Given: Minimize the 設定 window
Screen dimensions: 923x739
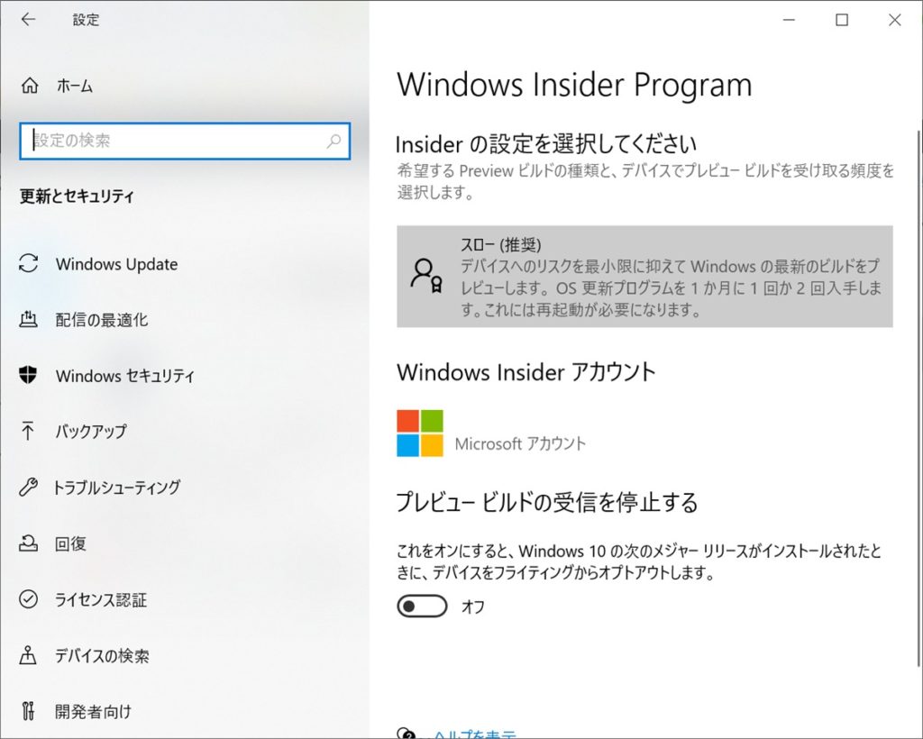Looking at the screenshot, I should pyautogui.click(x=789, y=20).
